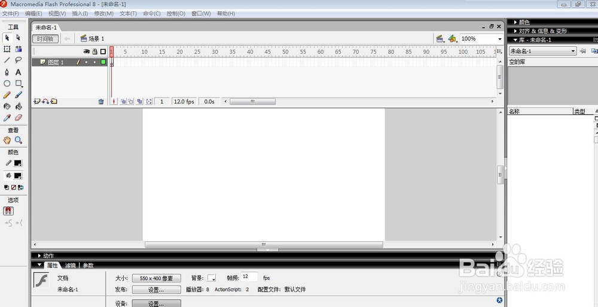The height and width of the screenshot is (307, 598).
Task: Open the 背景 background color swatch
Action: pyautogui.click(x=211, y=278)
